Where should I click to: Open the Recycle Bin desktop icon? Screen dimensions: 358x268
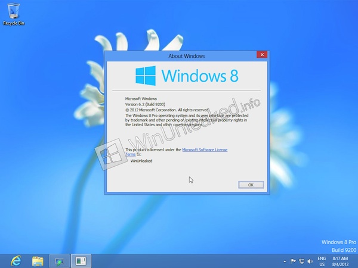[x=14, y=14]
